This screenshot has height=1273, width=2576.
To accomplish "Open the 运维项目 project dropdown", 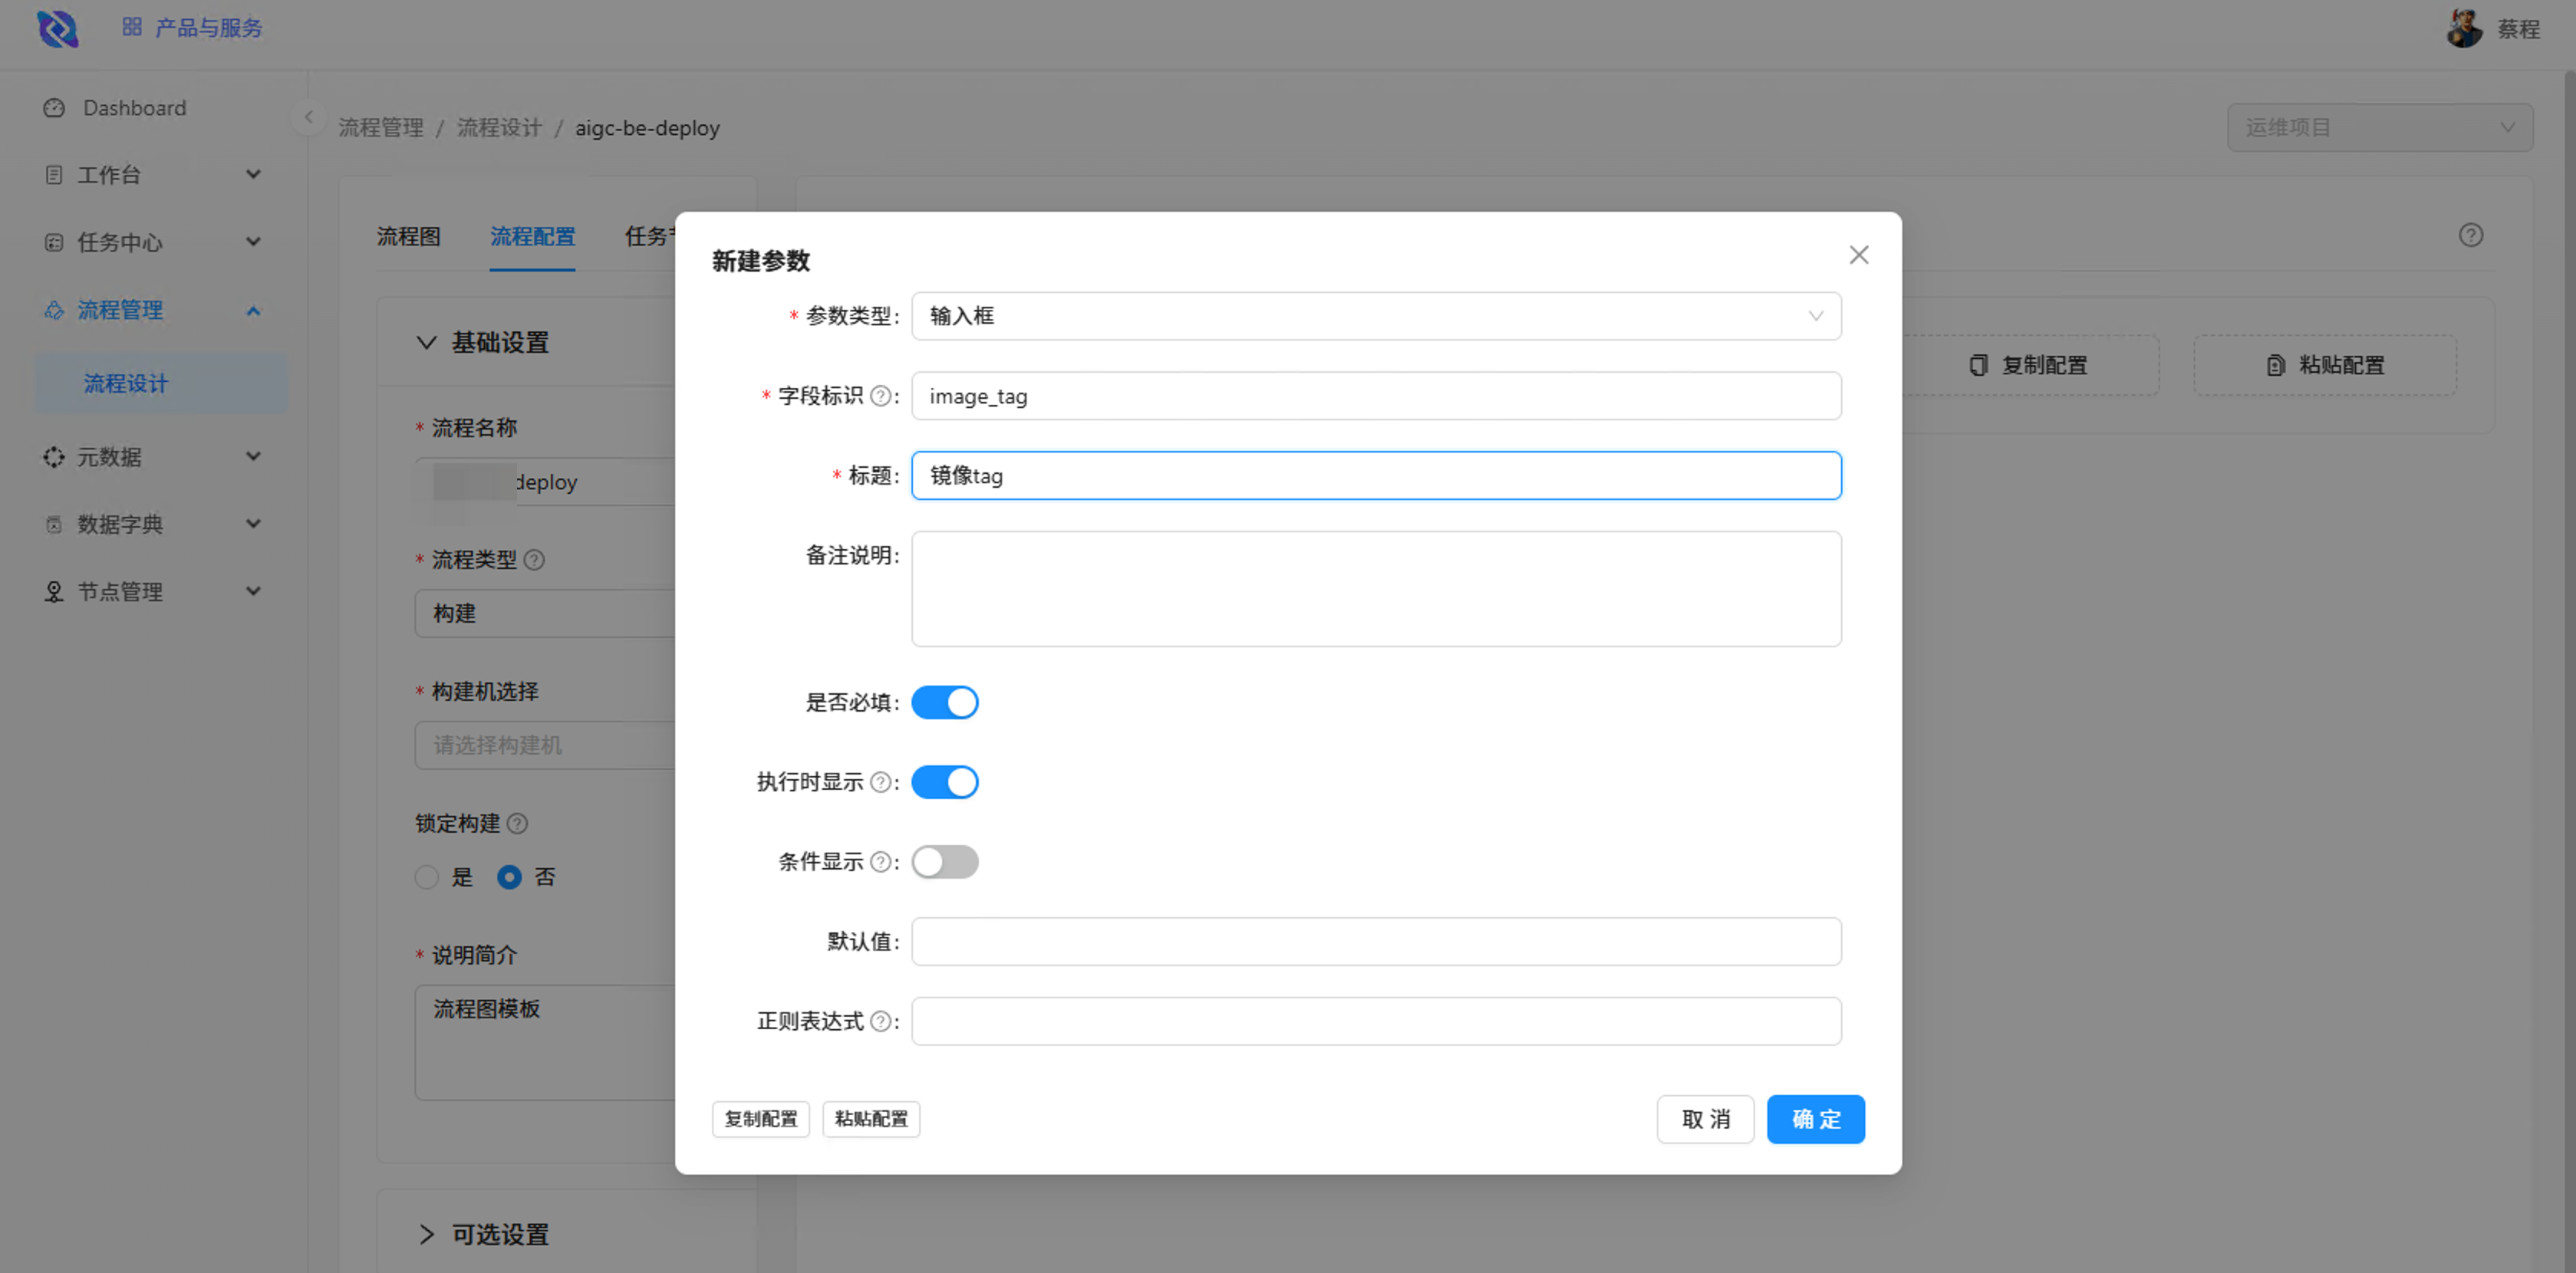I will click(2379, 128).
